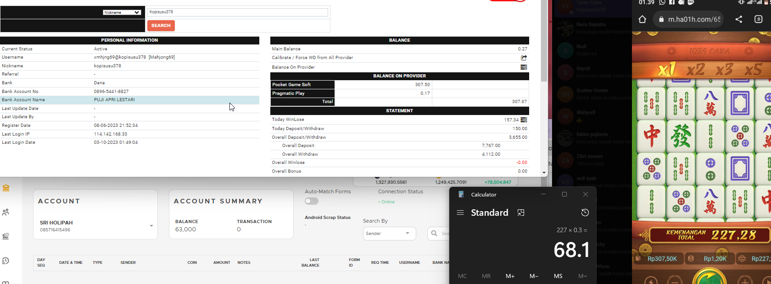Tap the WhatsApp notification icon in phone status bar
771x284 pixels.
pos(662,3)
